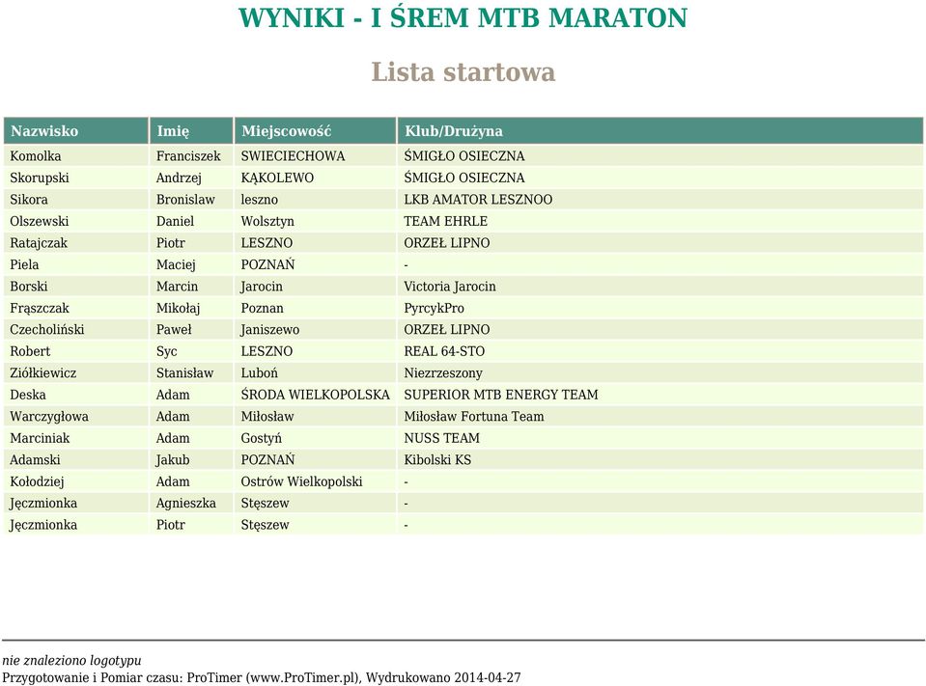Viewport: 926px width, 686px height.
Task: Click the first name Agnieszka
Action: (x=186, y=503)
